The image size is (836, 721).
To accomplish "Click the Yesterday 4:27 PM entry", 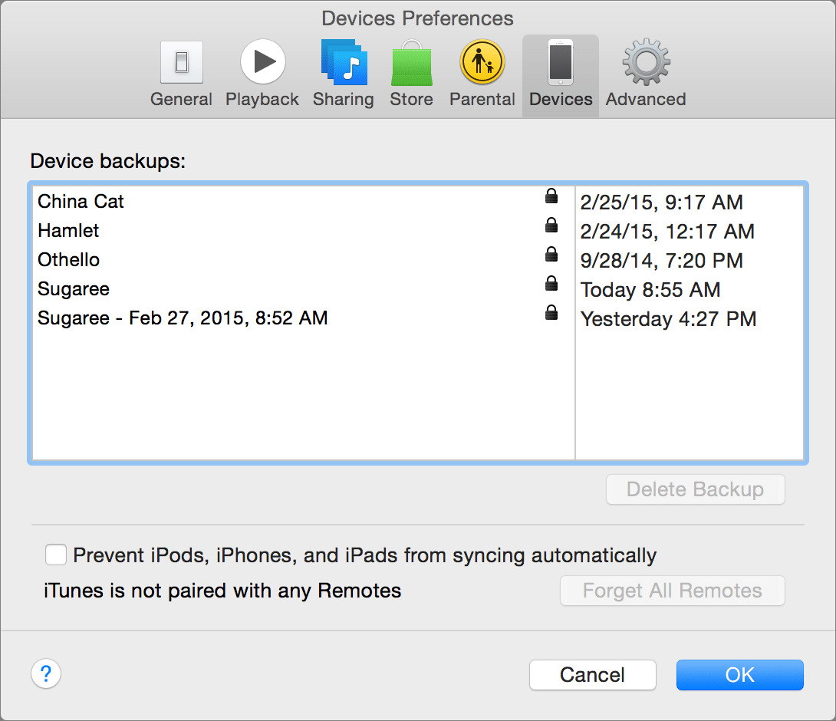I will pyautogui.click(x=668, y=319).
